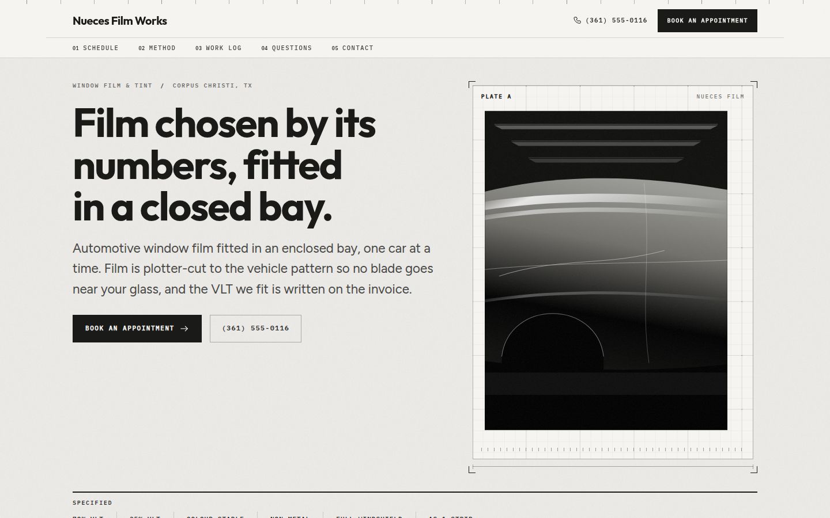Click hero Book an Appointment button
The height and width of the screenshot is (518, 830).
pos(137,329)
